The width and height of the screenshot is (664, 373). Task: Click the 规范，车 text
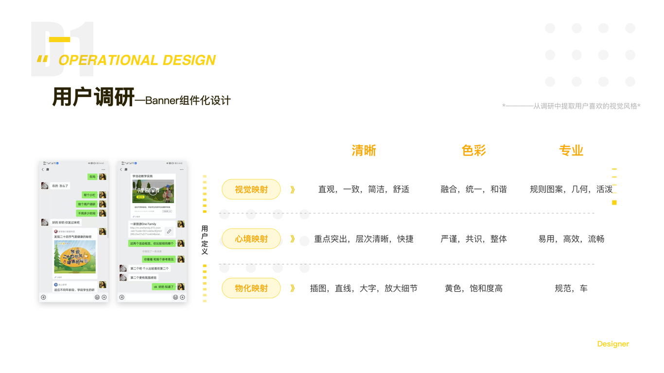(x=571, y=288)
